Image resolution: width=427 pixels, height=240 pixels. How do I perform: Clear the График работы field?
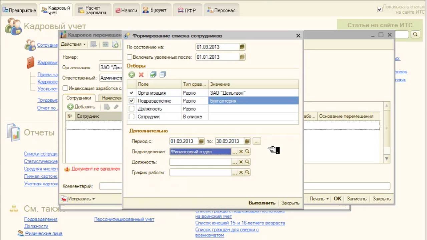(x=241, y=172)
